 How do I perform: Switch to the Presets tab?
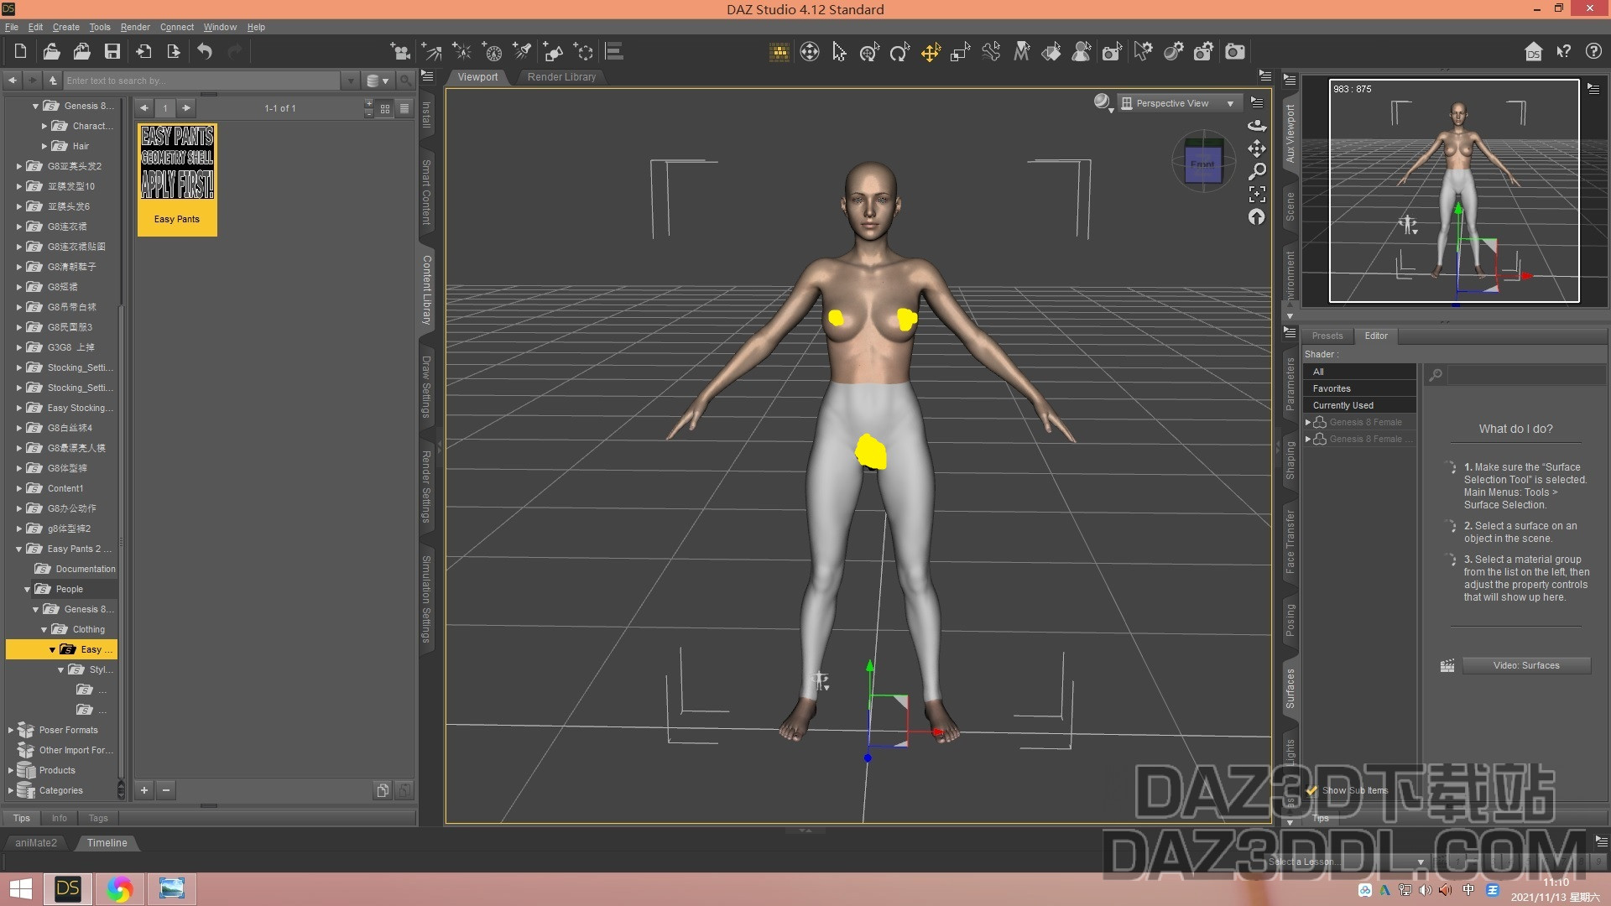(x=1327, y=336)
